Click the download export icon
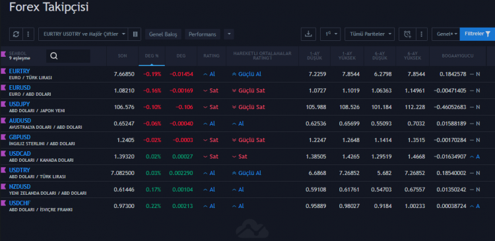Screen dimensions: 495x241 point(308,34)
